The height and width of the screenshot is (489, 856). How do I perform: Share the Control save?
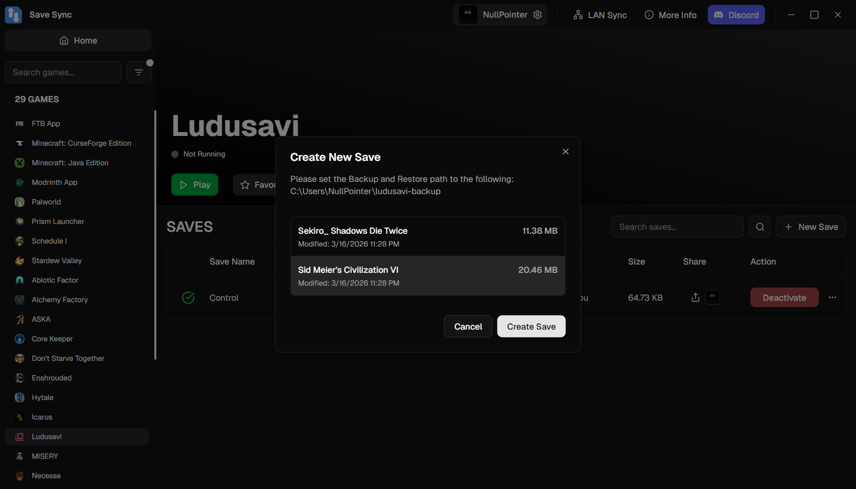[696, 297]
